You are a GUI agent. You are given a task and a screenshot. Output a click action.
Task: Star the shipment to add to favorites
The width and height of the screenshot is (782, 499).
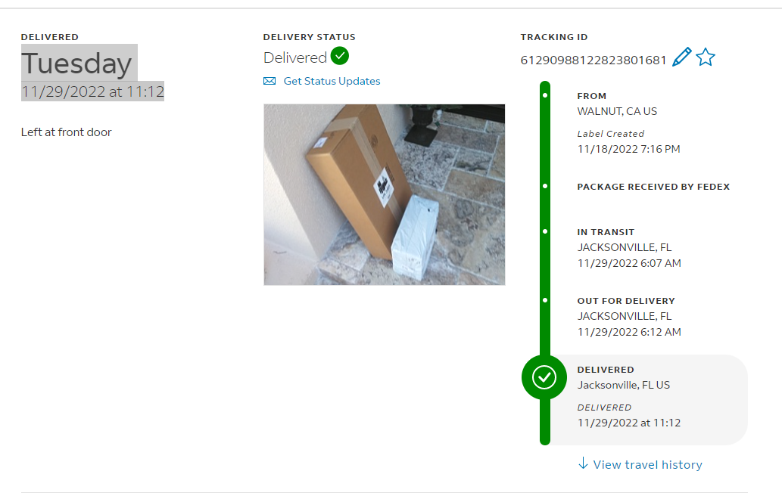tap(706, 57)
